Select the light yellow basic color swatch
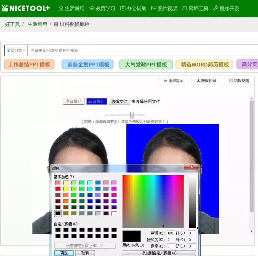The height and width of the screenshot is (256, 258). coord(66,182)
